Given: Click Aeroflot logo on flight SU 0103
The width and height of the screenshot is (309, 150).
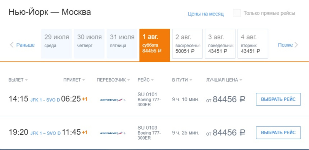Looking at the screenshot, I should pyautogui.click(x=113, y=133).
